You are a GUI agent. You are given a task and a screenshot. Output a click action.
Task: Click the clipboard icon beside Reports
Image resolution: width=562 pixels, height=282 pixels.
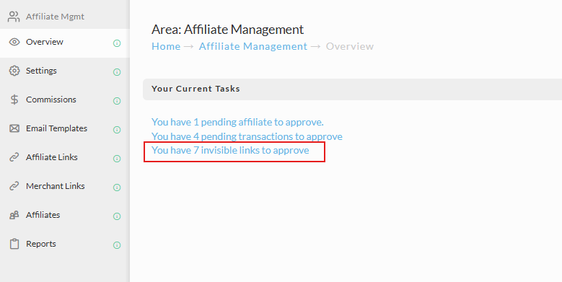coord(14,244)
